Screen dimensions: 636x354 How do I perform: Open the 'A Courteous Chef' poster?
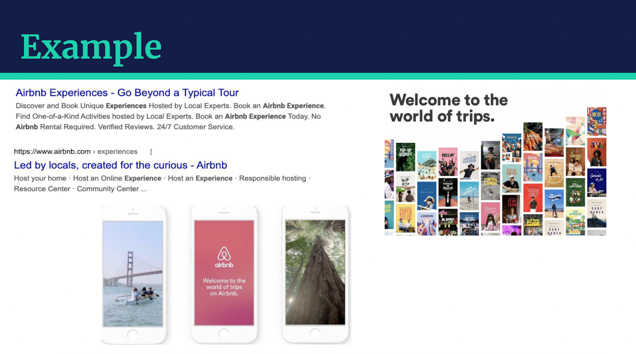click(575, 162)
